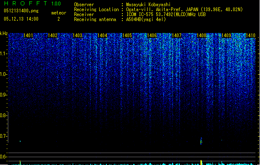The width and height of the screenshot is (260, 165).
Task: Click the 1404 time marker
Action: pos(103,35)
